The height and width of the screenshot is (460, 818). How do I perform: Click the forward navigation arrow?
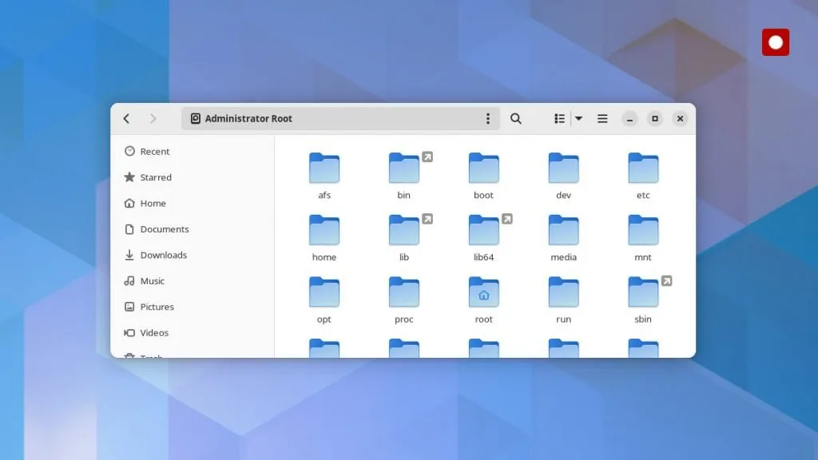pyautogui.click(x=153, y=117)
